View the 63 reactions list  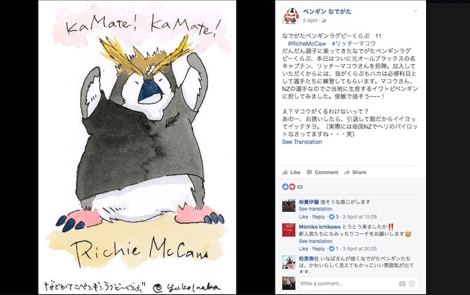pyautogui.click(x=293, y=187)
